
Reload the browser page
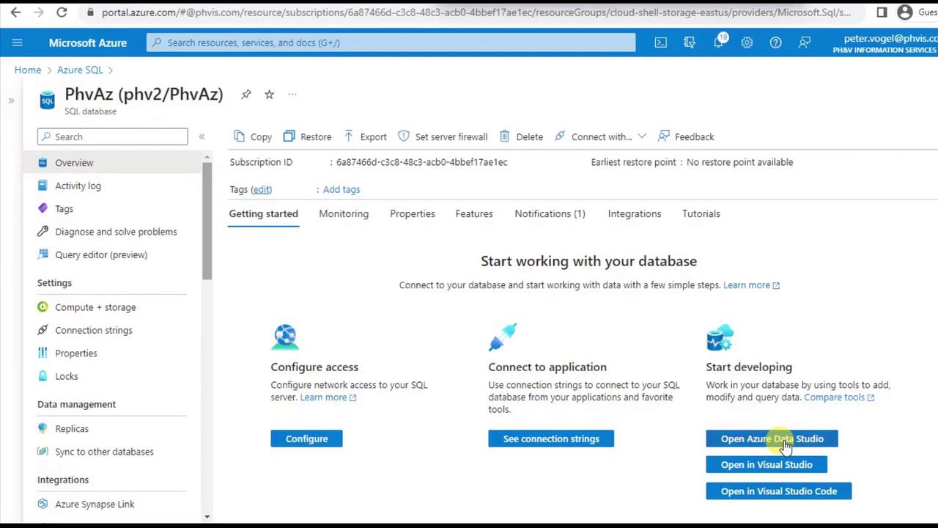click(x=62, y=12)
